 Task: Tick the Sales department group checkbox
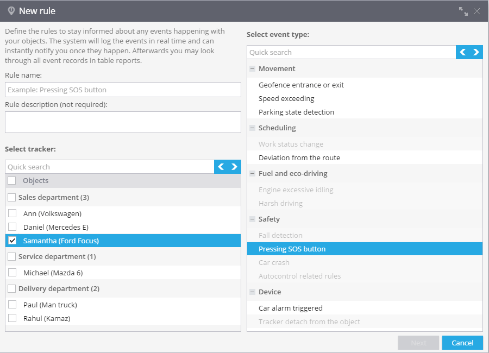[x=11, y=197]
